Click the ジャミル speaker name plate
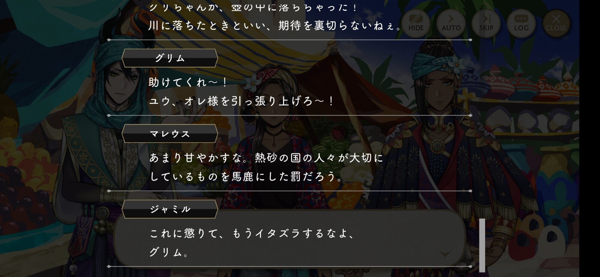The width and height of the screenshot is (600, 277). (x=170, y=209)
